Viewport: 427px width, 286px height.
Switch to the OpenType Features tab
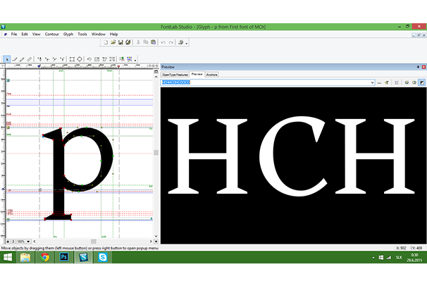coord(174,74)
